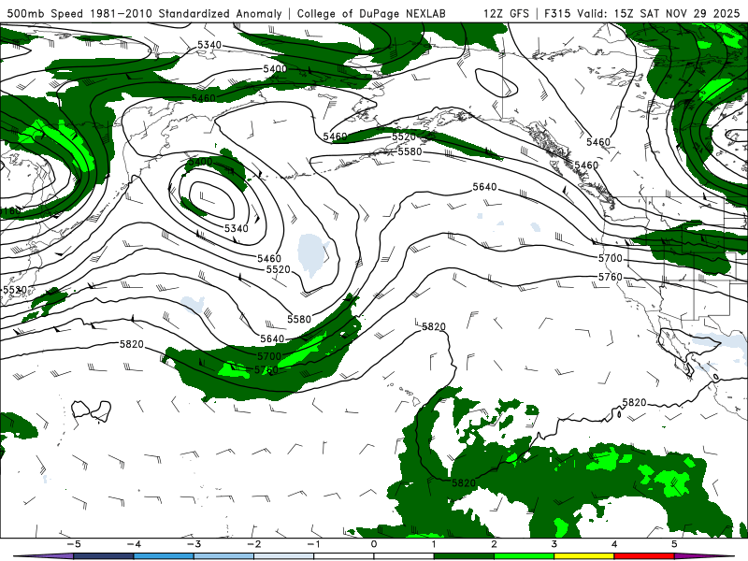The image size is (748, 561).
Task: Click the -5 label on the colorbar
Action: (x=74, y=544)
